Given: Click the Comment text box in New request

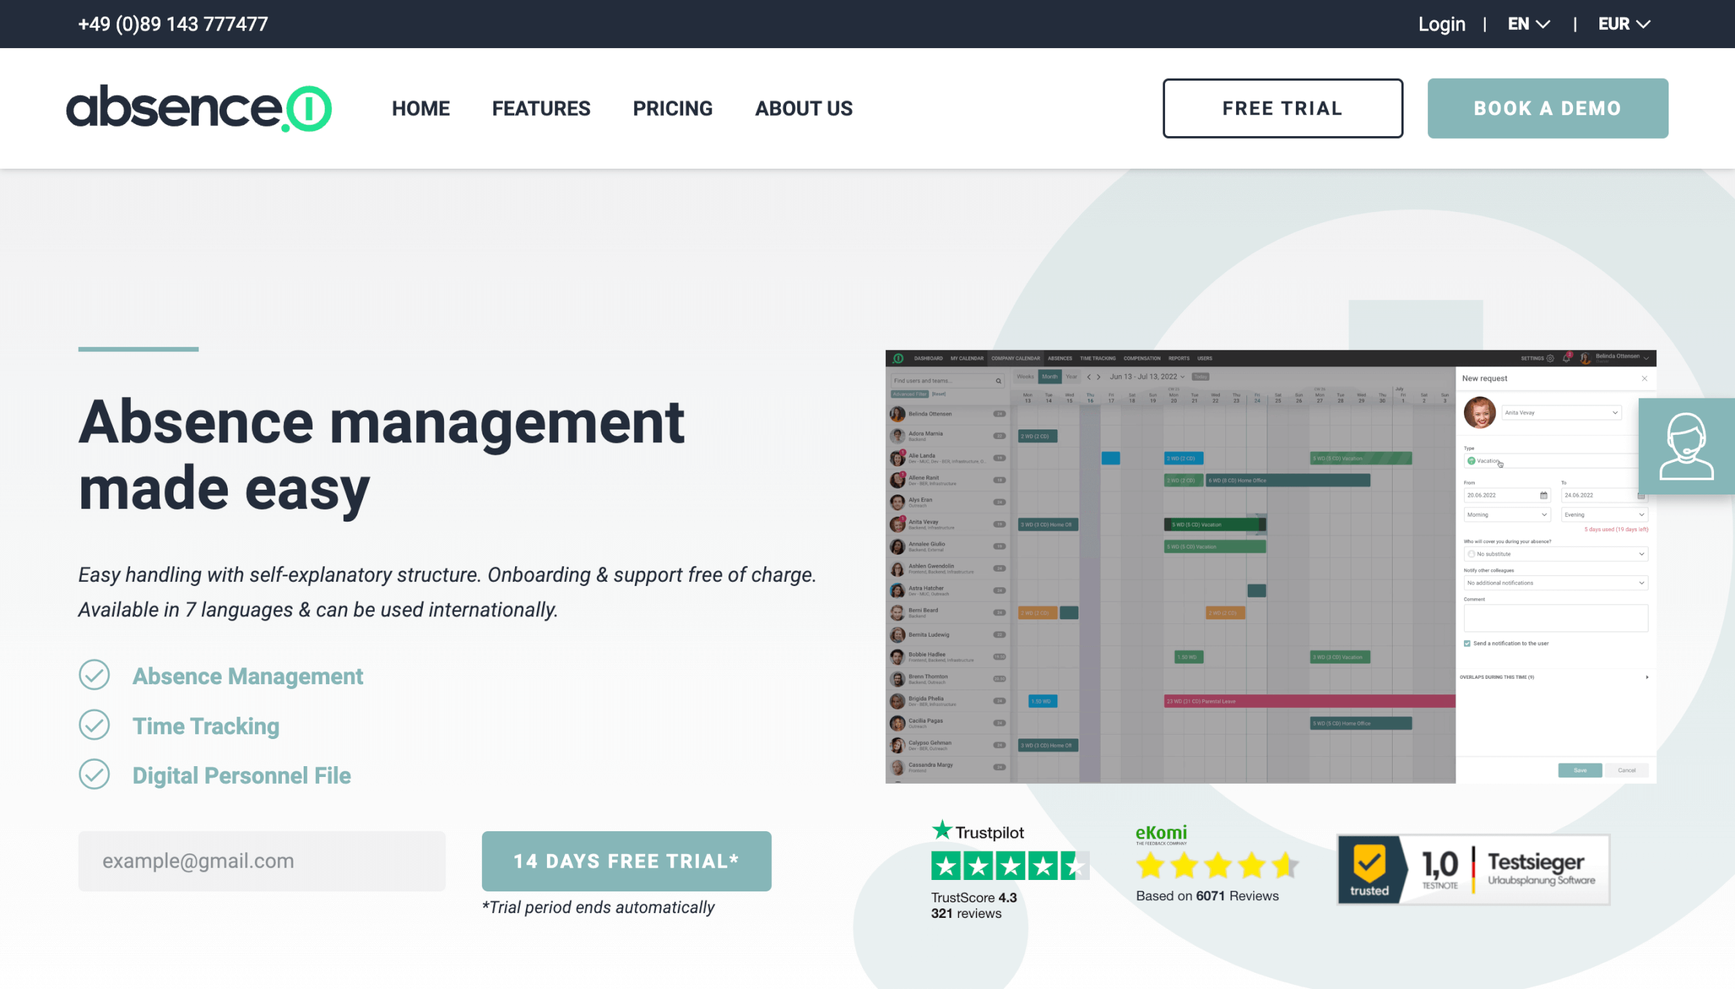Looking at the screenshot, I should click(x=1555, y=618).
